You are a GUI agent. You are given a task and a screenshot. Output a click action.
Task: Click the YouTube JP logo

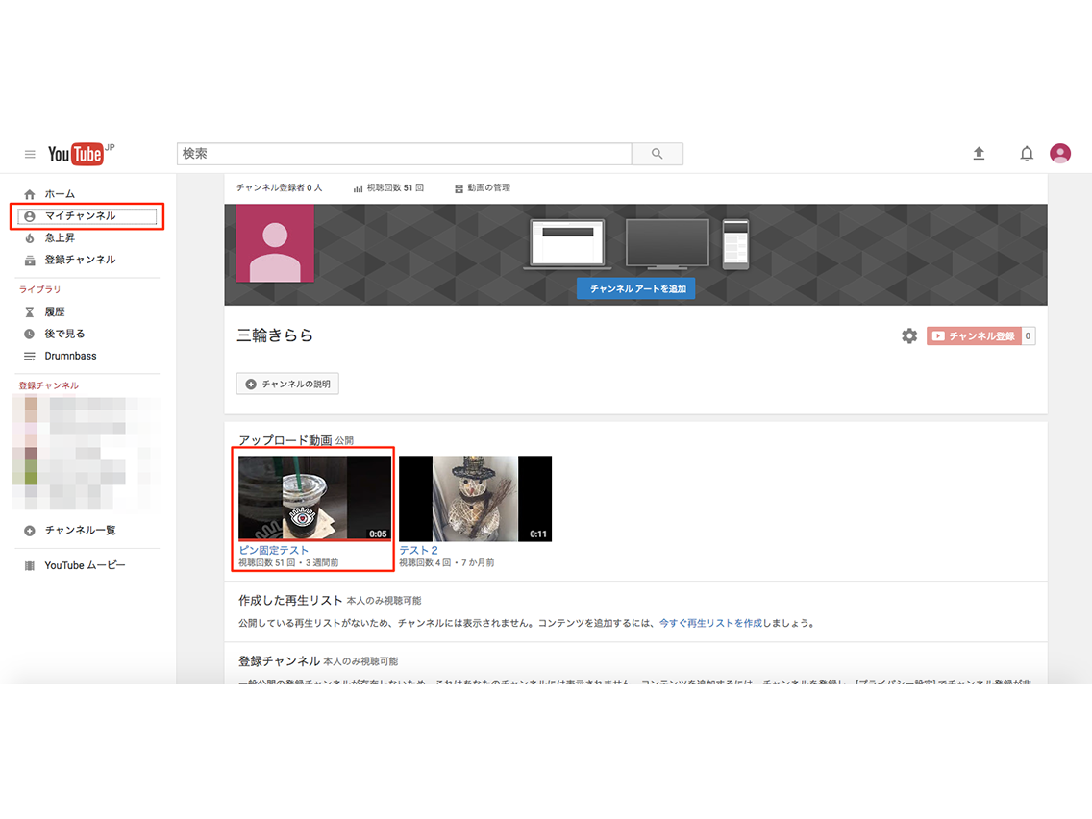click(81, 154)
